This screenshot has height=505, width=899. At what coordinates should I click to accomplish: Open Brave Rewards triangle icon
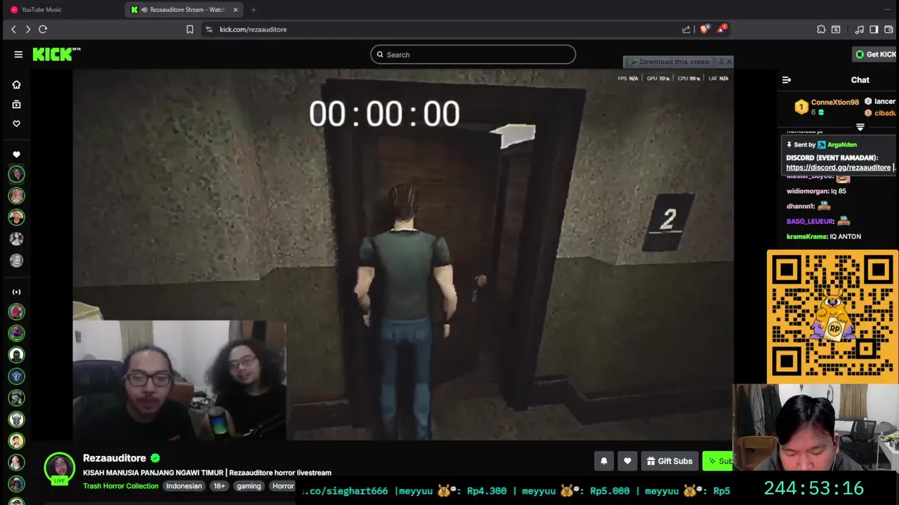[722, 29]
